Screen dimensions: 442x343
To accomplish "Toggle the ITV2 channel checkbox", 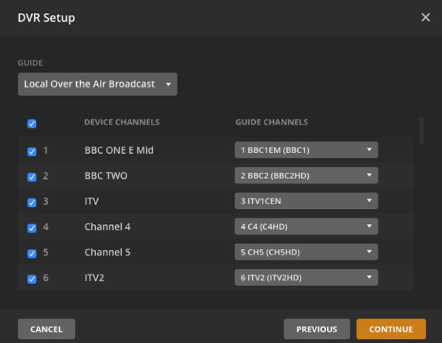I will (x=32, y=279).
